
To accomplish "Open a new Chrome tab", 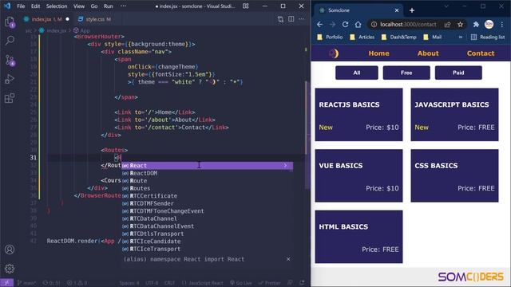I will pos(412,10).
